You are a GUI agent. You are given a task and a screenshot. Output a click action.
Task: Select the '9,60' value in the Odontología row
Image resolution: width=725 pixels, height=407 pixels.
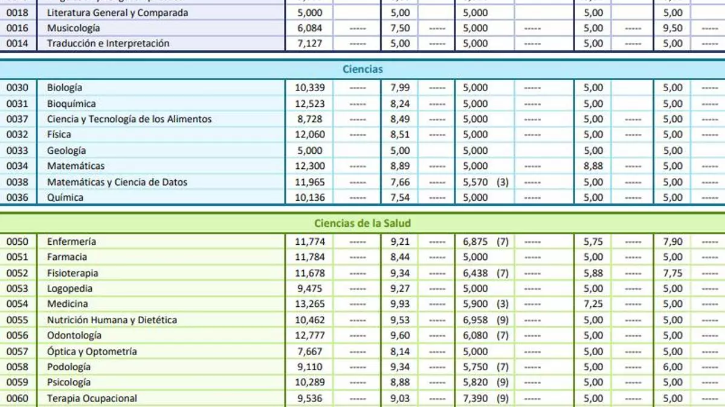400,335
